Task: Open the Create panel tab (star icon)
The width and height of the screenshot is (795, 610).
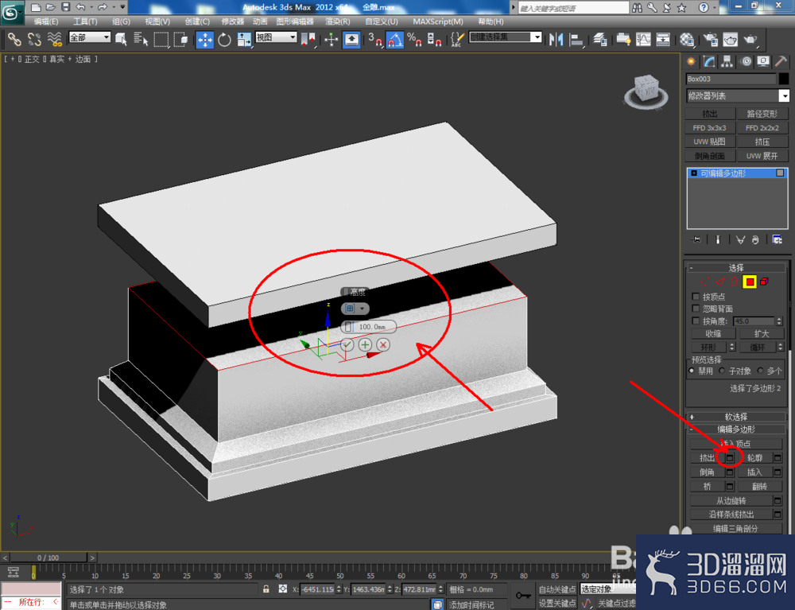Action: [691, 61]
